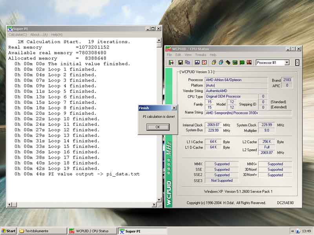The height and width of the screenshot is (235, 314).
Task: Click the red board icon in WCPUID toolbar
Action: [x=249, y=63]
